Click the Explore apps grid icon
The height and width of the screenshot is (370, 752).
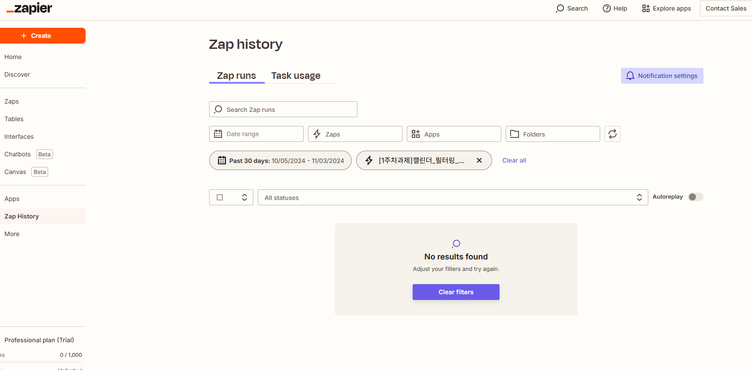[x=646, y=8]
